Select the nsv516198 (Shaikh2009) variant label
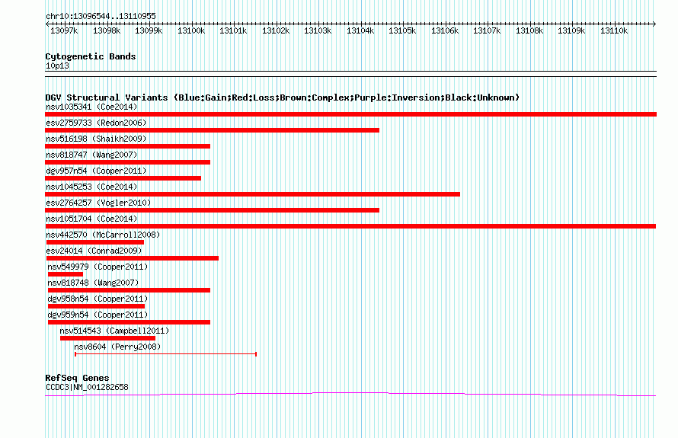The image size is (678, 438). (96, 139)
